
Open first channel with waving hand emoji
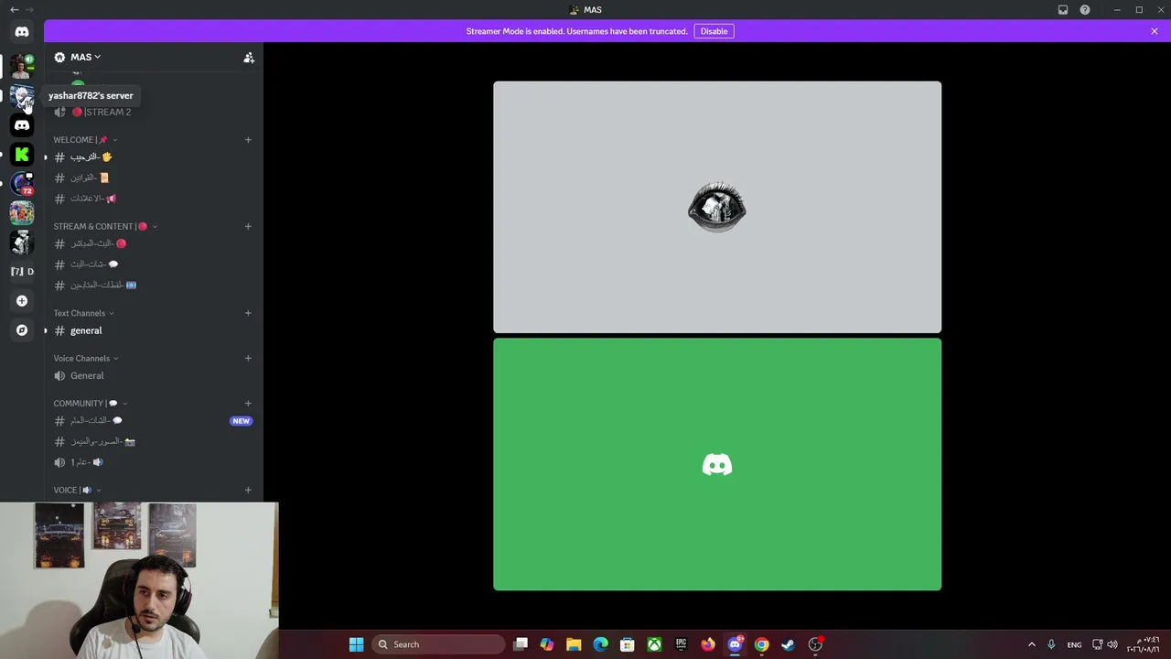pyautogui.click(x=154, y=157)
